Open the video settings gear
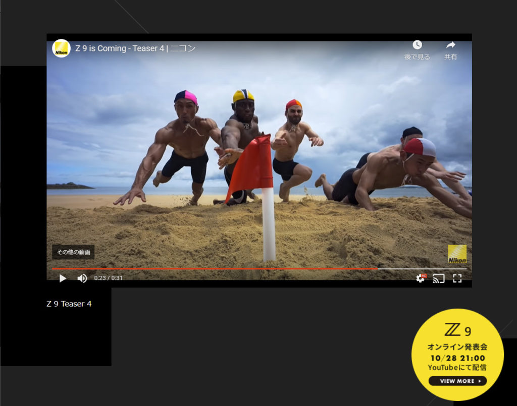Viewport: 517px width, 406px height. (x=420, y=278)
